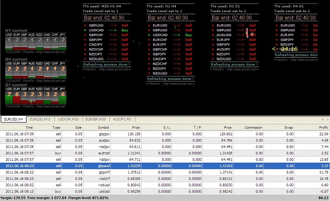Viewport: 330px width, 201px height.
Task: Click the green X marker beside USDCAD in M30 H1 H4 panel
Action: coord(85,30)
